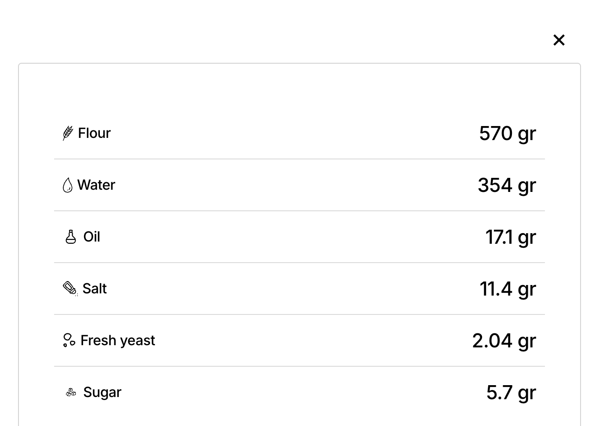Click the empty header area above Flour row
The width and height of the screenshot is (592, 426).
pos(299,88)
